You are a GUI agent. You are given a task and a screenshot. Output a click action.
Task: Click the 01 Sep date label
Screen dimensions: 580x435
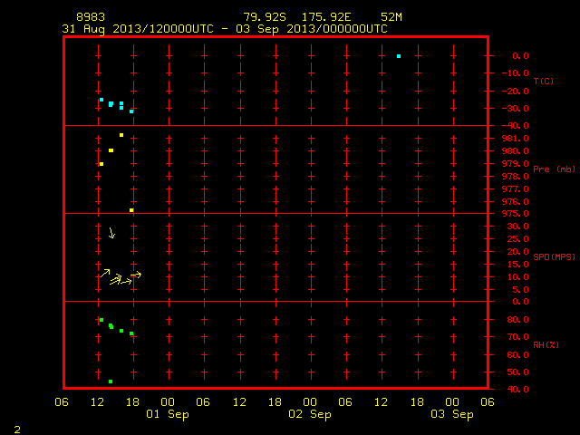(x=168, y=414)
